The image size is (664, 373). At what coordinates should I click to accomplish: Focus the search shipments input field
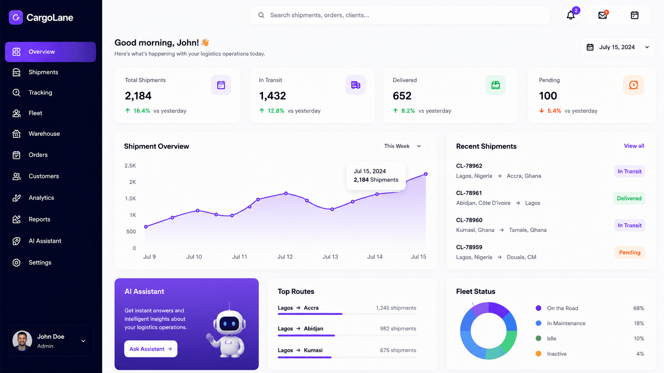point(400,15)
